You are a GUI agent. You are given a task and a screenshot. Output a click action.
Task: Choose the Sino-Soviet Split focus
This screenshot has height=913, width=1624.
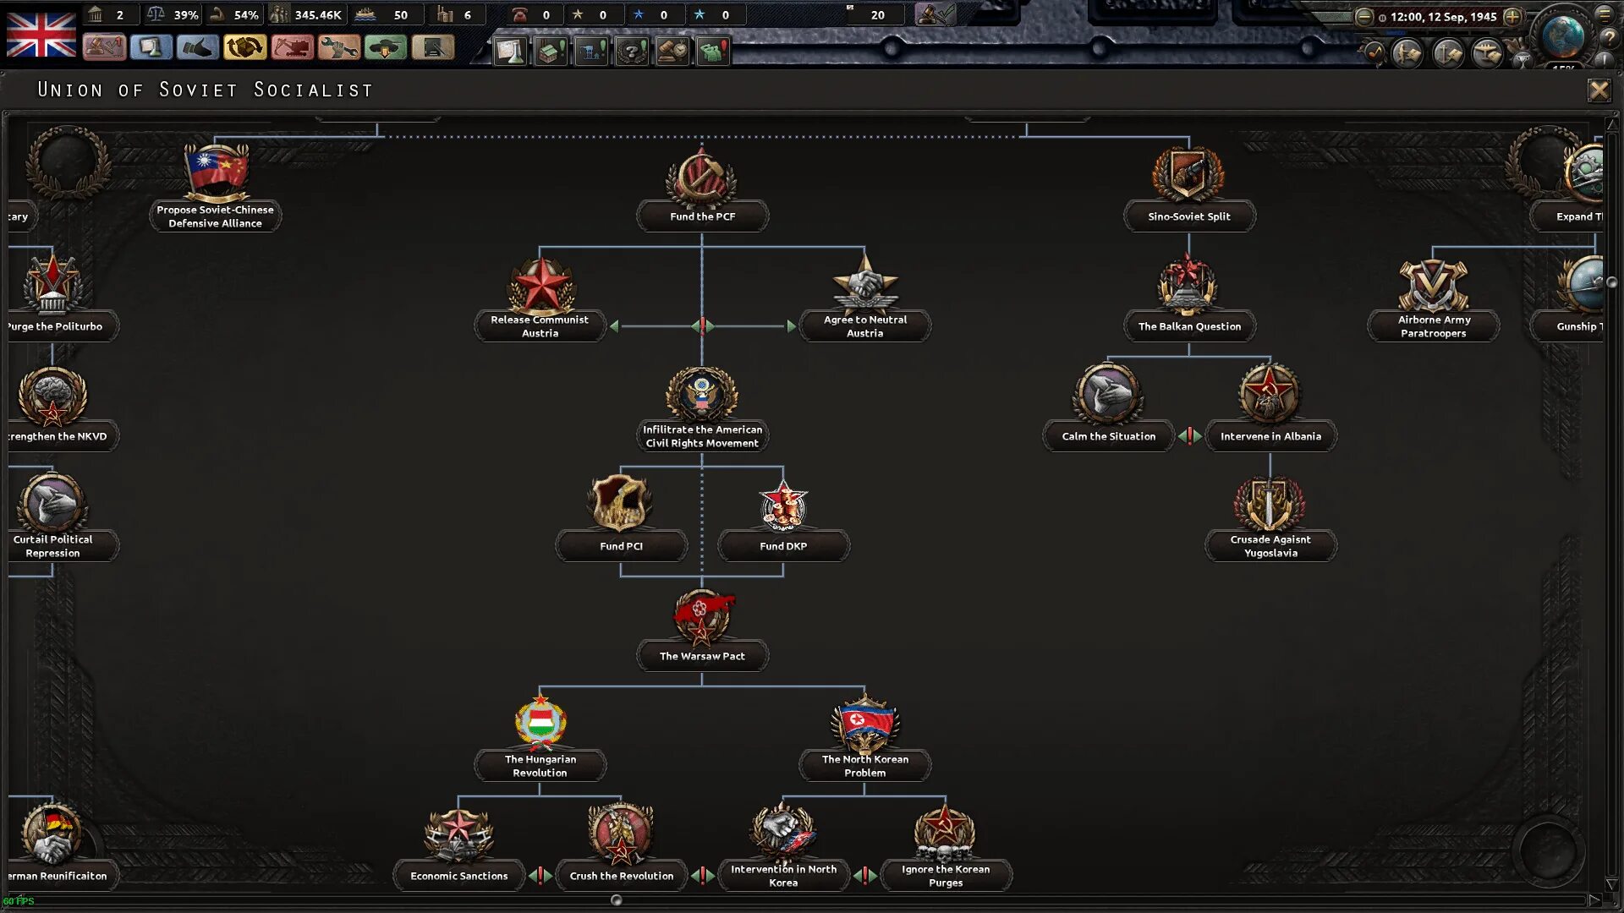click(x=1188, y=216)
